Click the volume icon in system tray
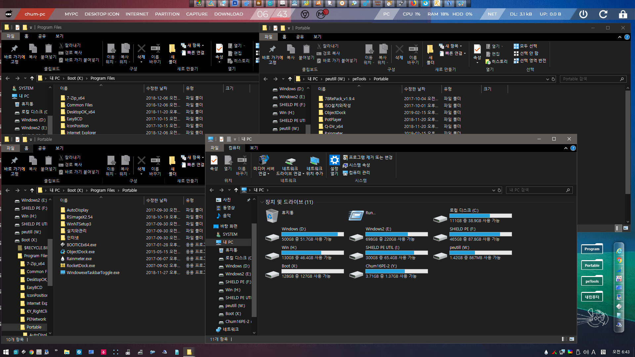 [586, 352]
